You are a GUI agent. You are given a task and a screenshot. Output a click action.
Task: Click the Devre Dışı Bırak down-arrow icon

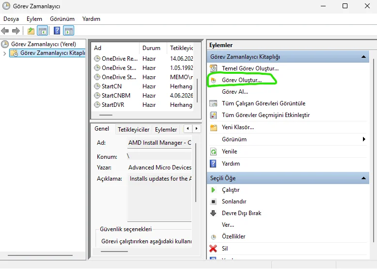213,213
